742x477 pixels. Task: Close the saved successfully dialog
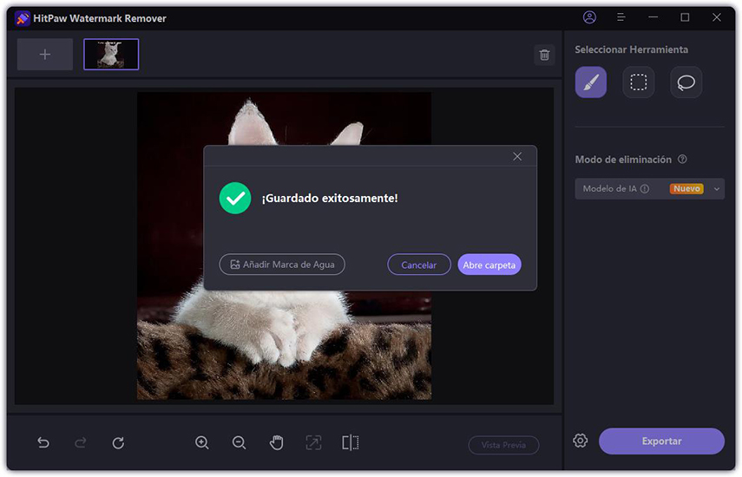click(x=517, y=156)
